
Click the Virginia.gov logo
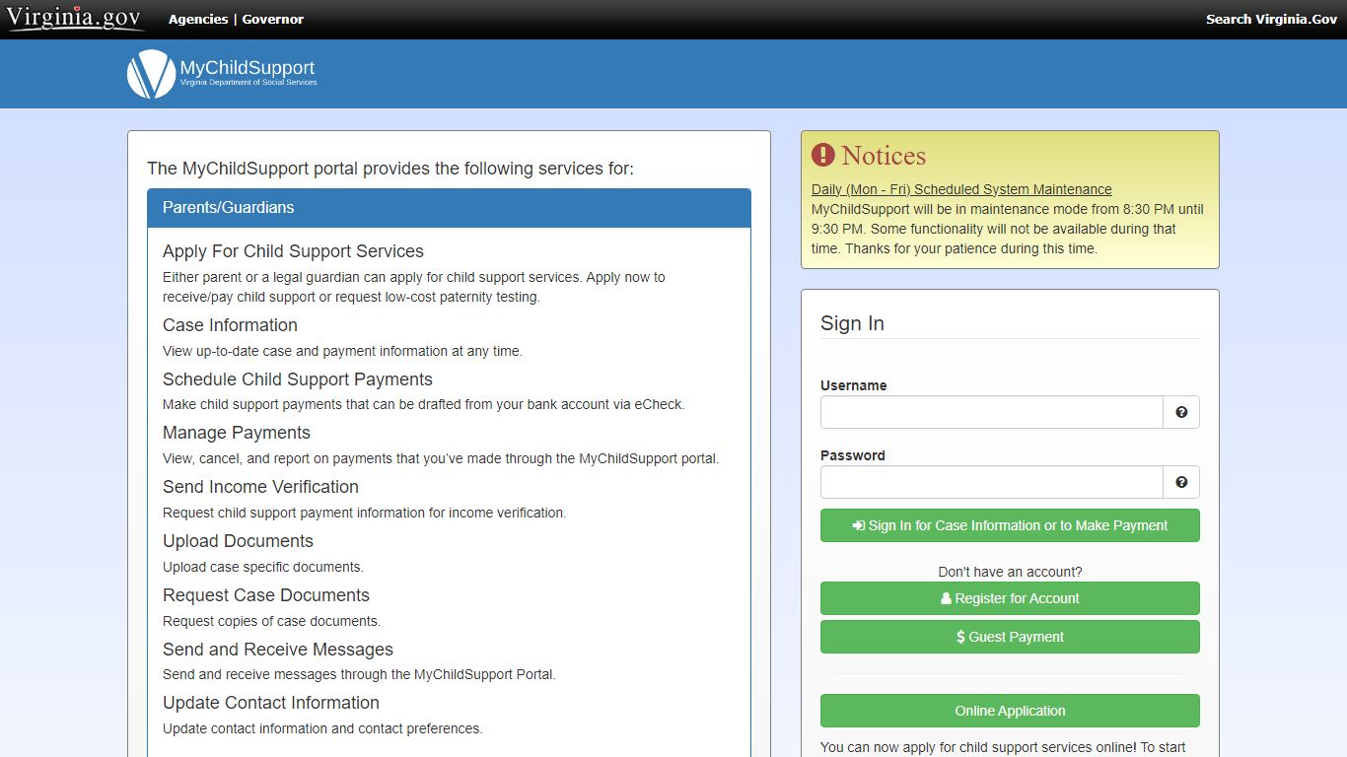[x=75, y=19]
